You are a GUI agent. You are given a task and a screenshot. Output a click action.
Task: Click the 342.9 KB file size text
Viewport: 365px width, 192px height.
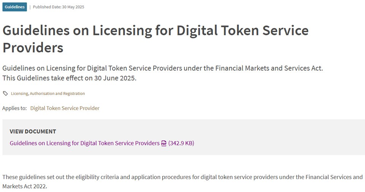(181, 143)
